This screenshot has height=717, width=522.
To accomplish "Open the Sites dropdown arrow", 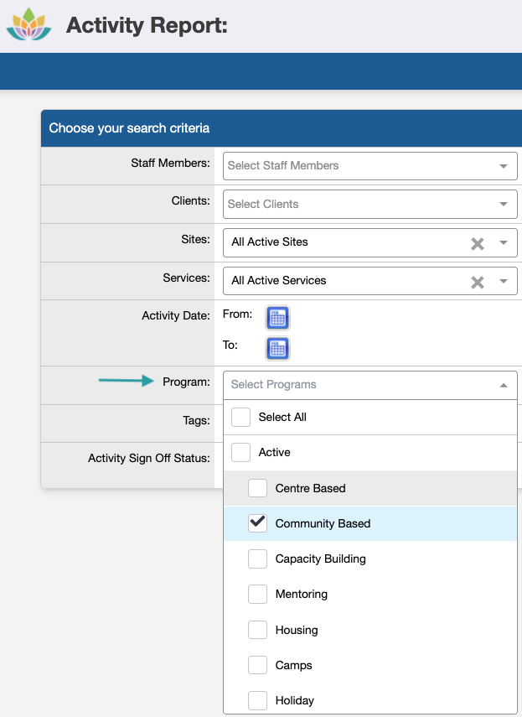I will click(504, 242).
